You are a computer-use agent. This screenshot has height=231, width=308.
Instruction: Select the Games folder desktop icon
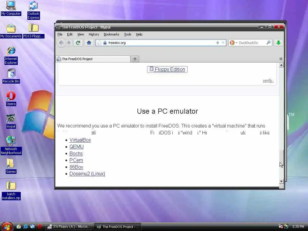[11, 166]
